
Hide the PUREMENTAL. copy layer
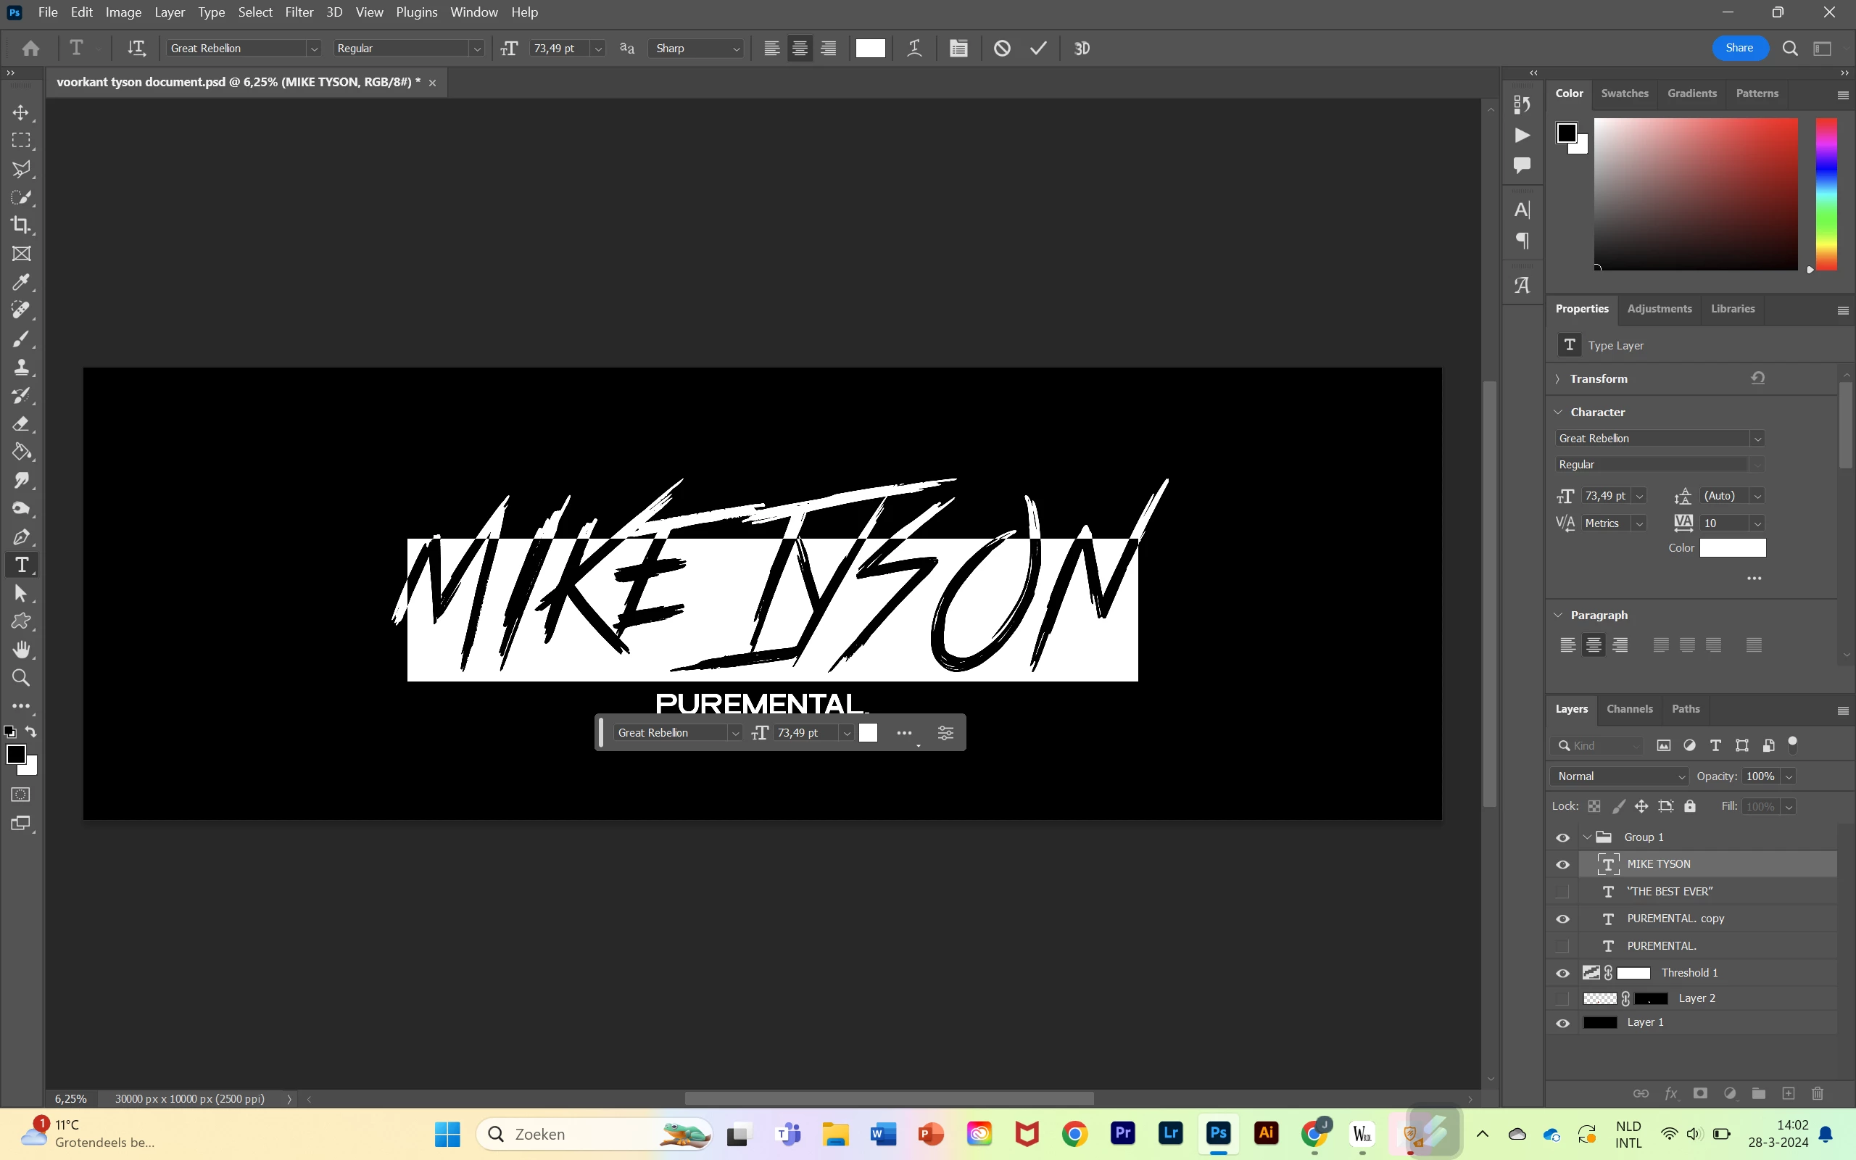pyautogui.click(x=1562, y=919)
